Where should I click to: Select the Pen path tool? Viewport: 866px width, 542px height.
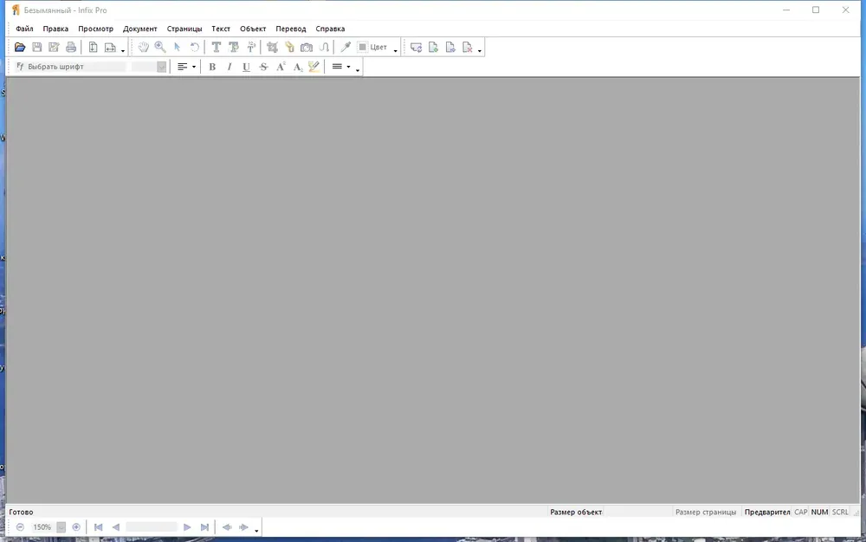[324, 48]
